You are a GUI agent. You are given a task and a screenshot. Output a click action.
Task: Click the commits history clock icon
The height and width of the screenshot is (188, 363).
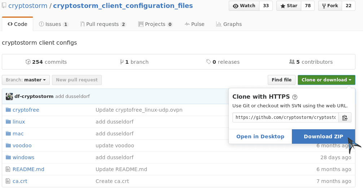[x=28, y=62]
